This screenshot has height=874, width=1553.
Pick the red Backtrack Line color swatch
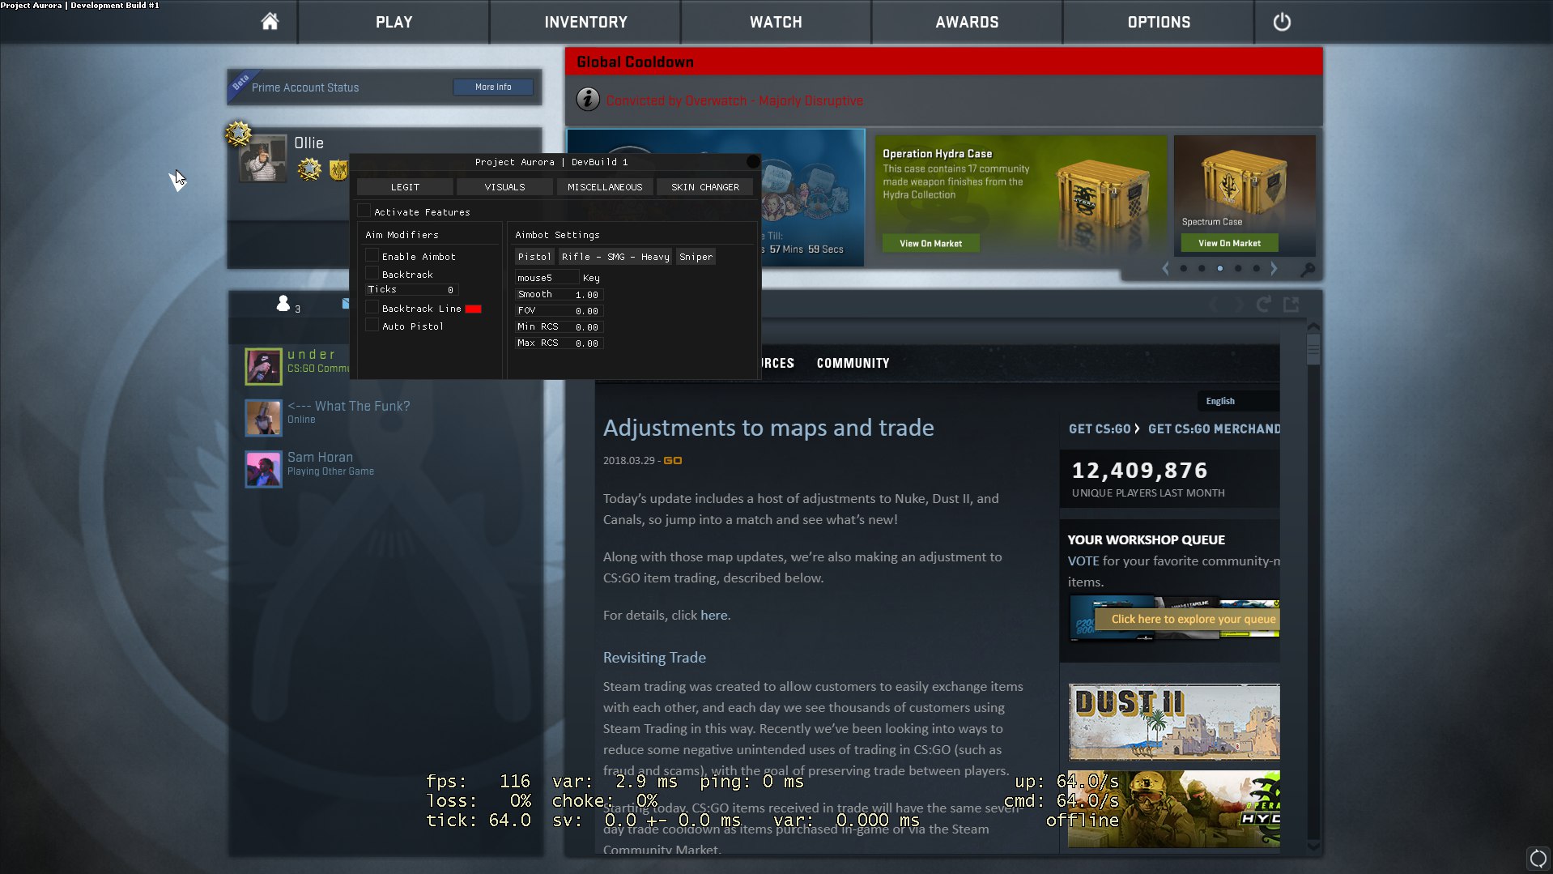[x=473, y=309]
